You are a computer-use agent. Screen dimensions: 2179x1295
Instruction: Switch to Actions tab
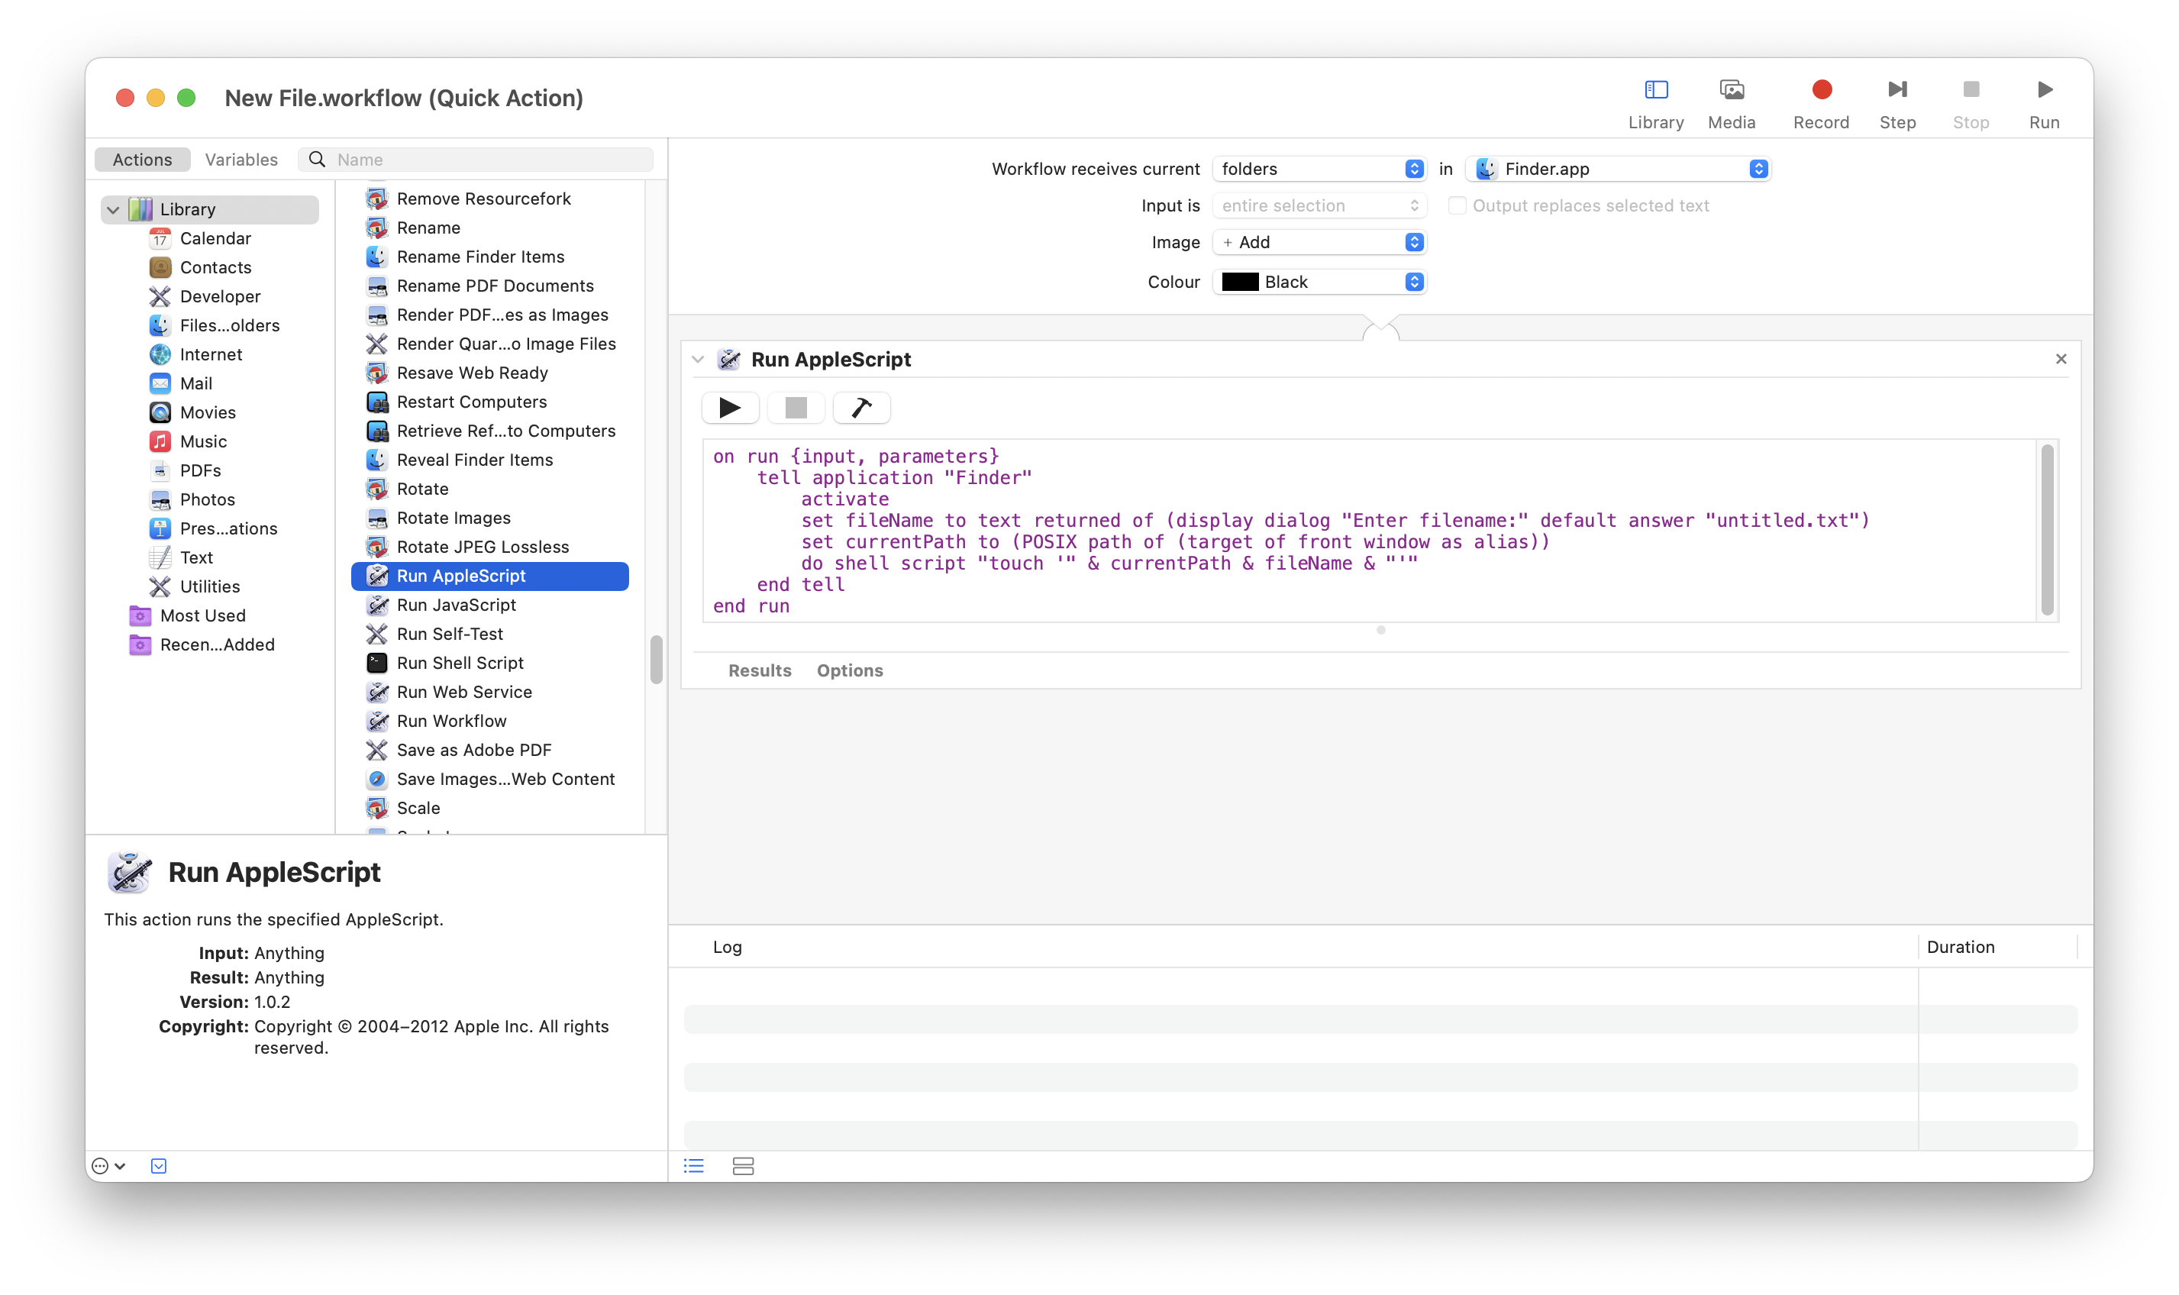(142, 160)
